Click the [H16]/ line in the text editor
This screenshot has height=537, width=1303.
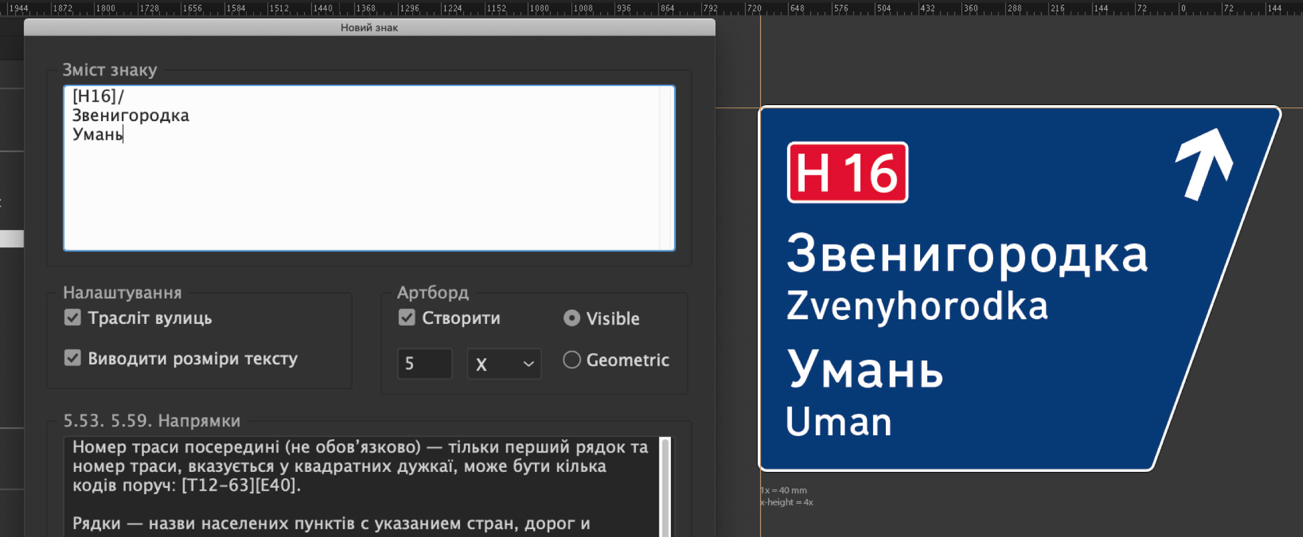click(x=98, y=97)
